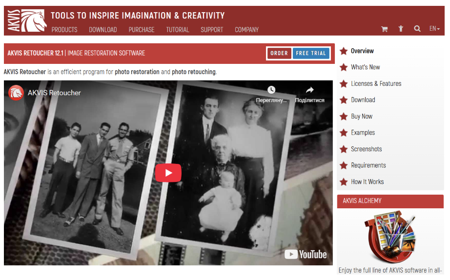Click the accessibility person icon in header
The height and width of the screenshot is (280, 450).
point(401,28)
